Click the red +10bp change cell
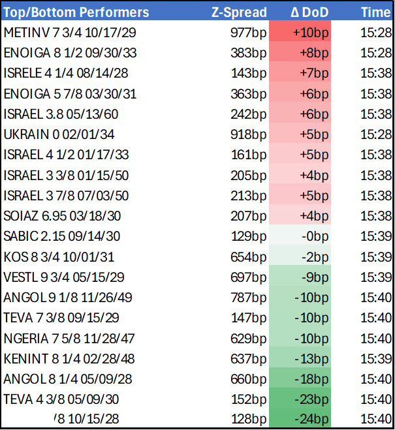 (311, 32)
